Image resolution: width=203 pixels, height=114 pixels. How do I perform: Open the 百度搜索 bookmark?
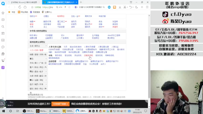pyautogui.click(x=35, y=12)
